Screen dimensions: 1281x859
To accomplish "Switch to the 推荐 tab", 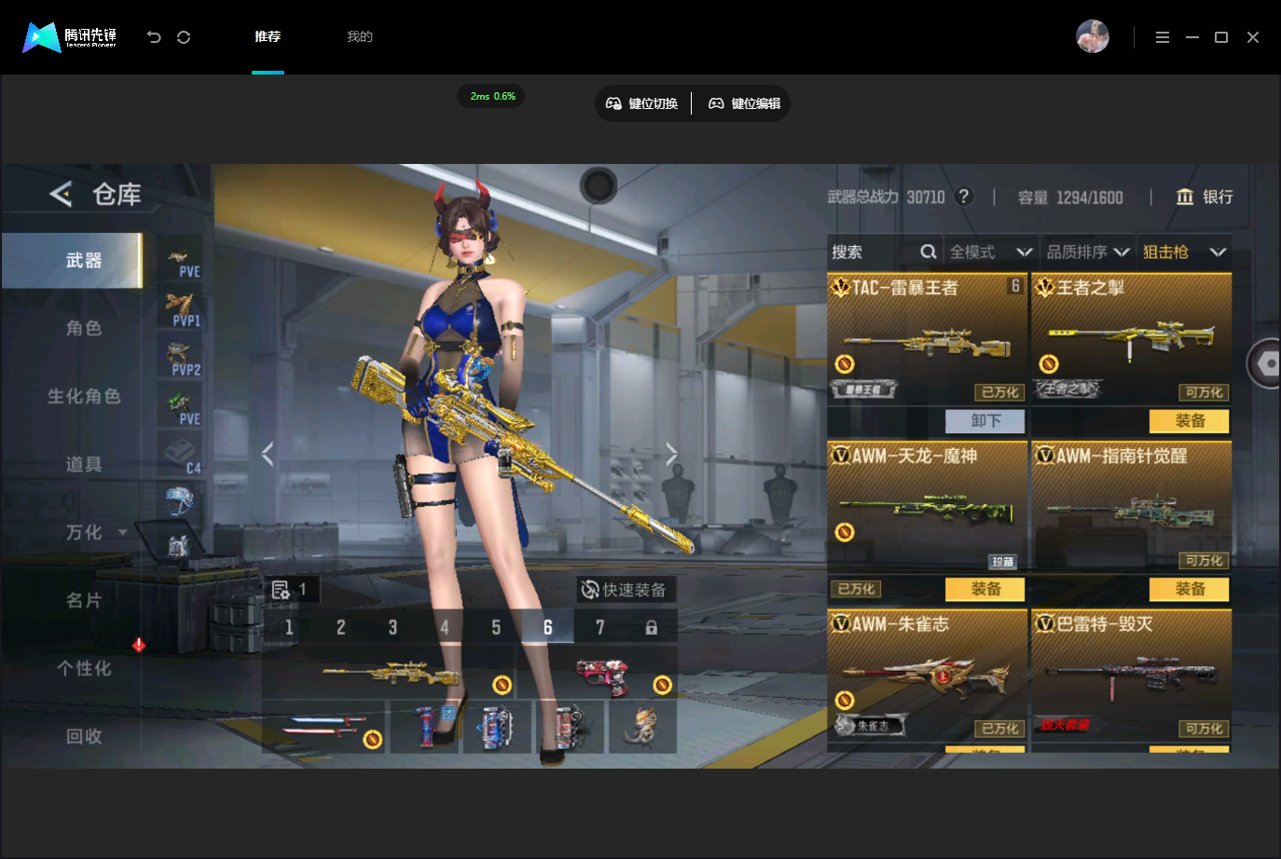I will click(268, 36).
